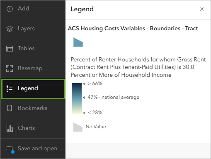This screenshot has width=211, height=159.
Task: Click the blue-teal gradient color ramp
Action: 77,98
